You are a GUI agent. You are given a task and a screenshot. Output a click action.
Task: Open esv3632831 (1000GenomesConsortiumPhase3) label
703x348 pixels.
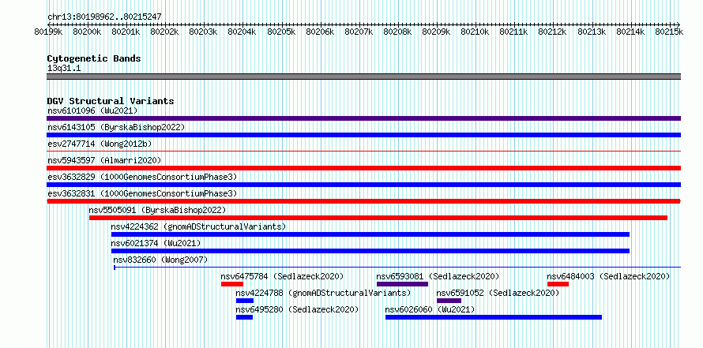(x=142, y=193)
